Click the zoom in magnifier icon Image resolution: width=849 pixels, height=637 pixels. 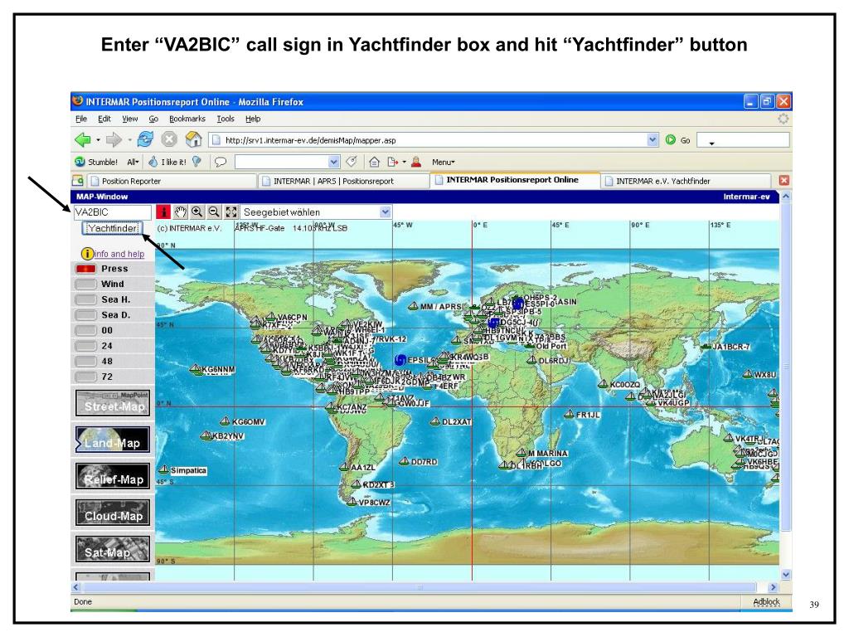tap(196, 212)
